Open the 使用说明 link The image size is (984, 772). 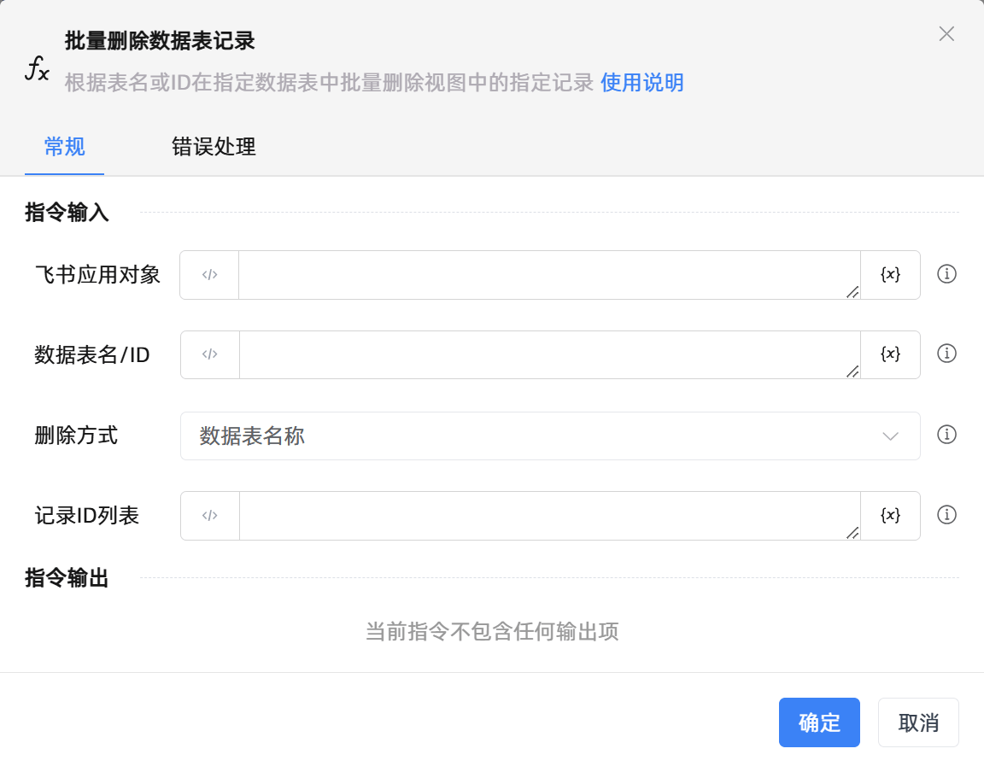[641, 83]
